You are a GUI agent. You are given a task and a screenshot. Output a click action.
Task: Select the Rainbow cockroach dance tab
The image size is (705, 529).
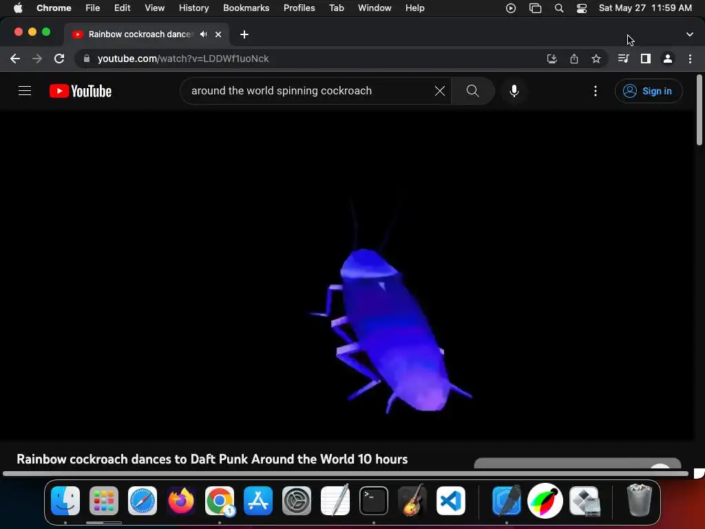tap(140, 34)
